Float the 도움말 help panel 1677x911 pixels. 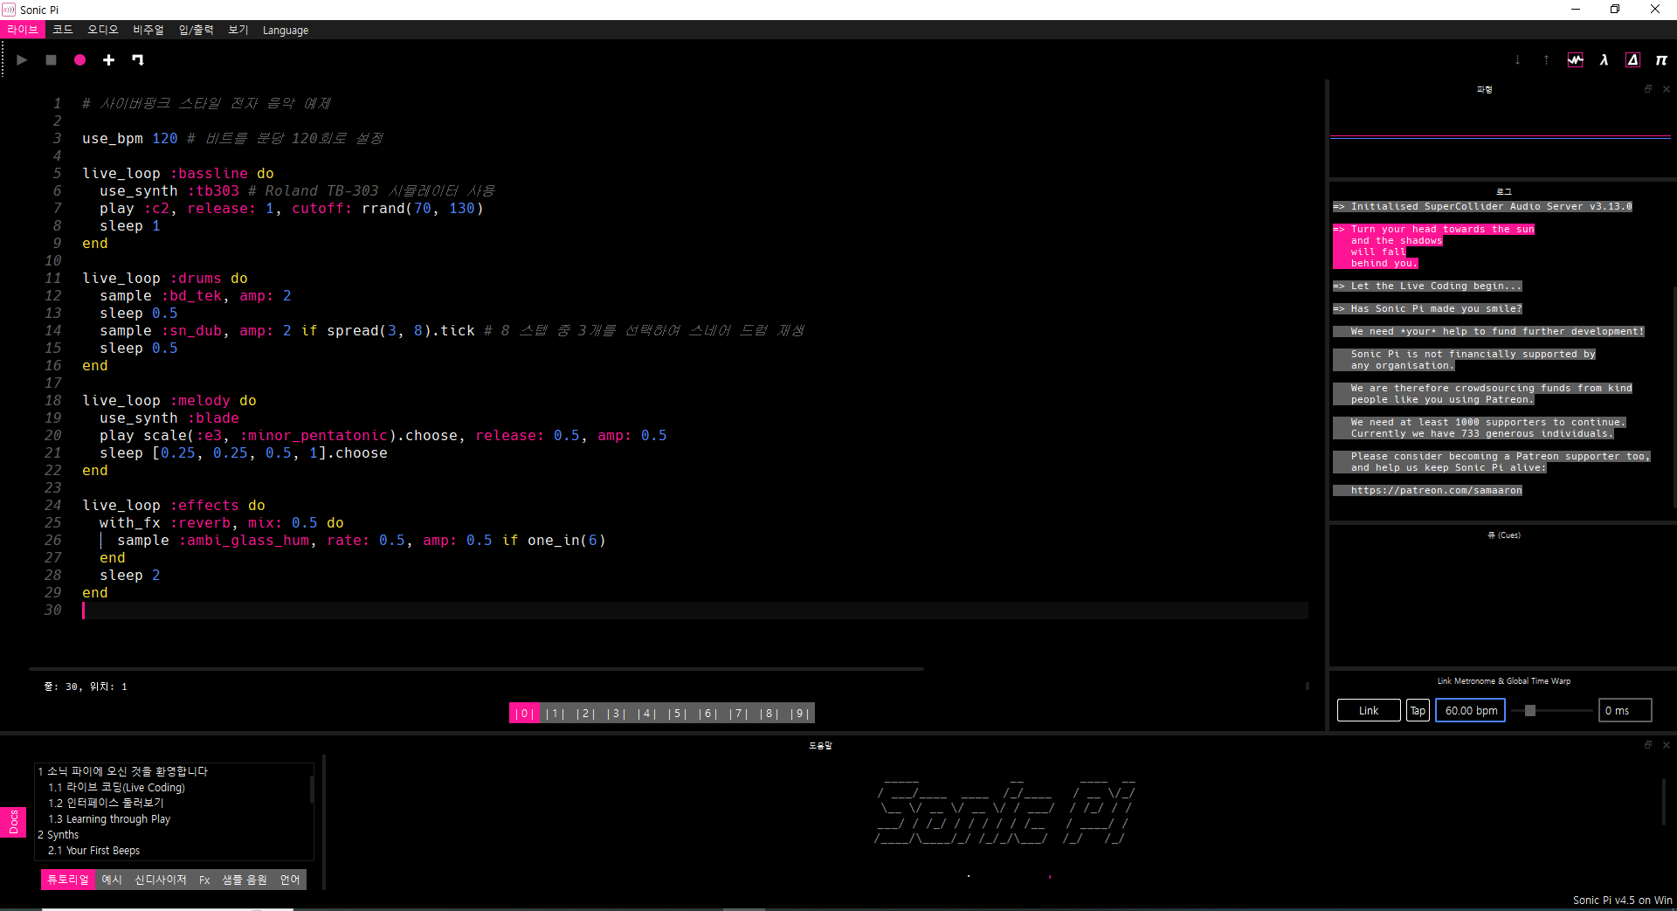click(x=1648, y=745)
